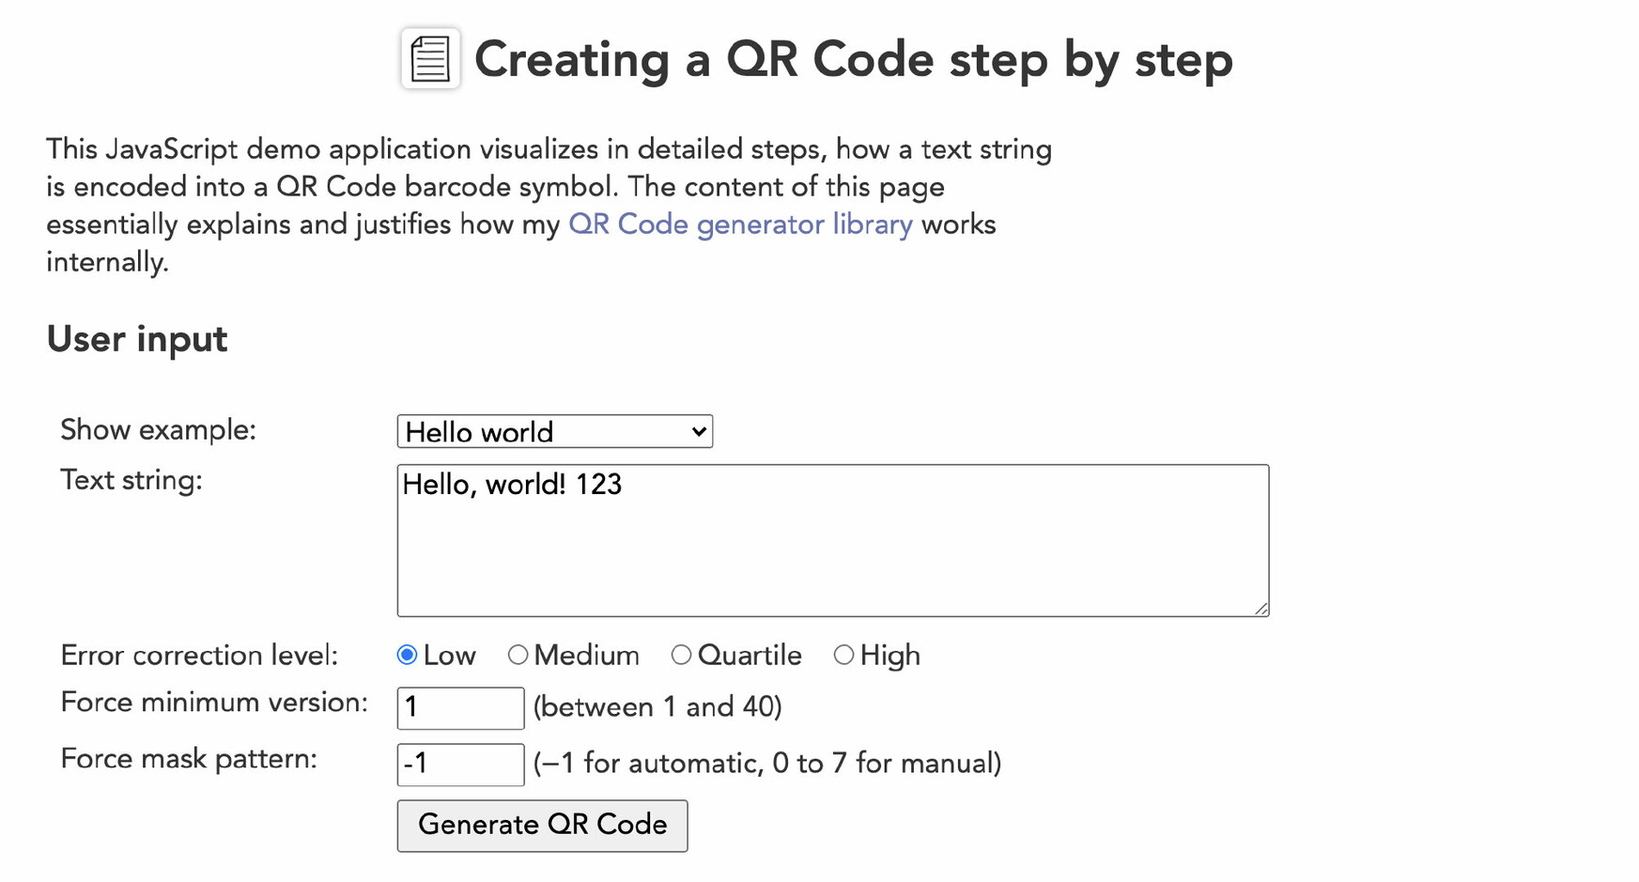1639x882 pixels.
Task: Click the main page title heading
Action: (853, 59)
